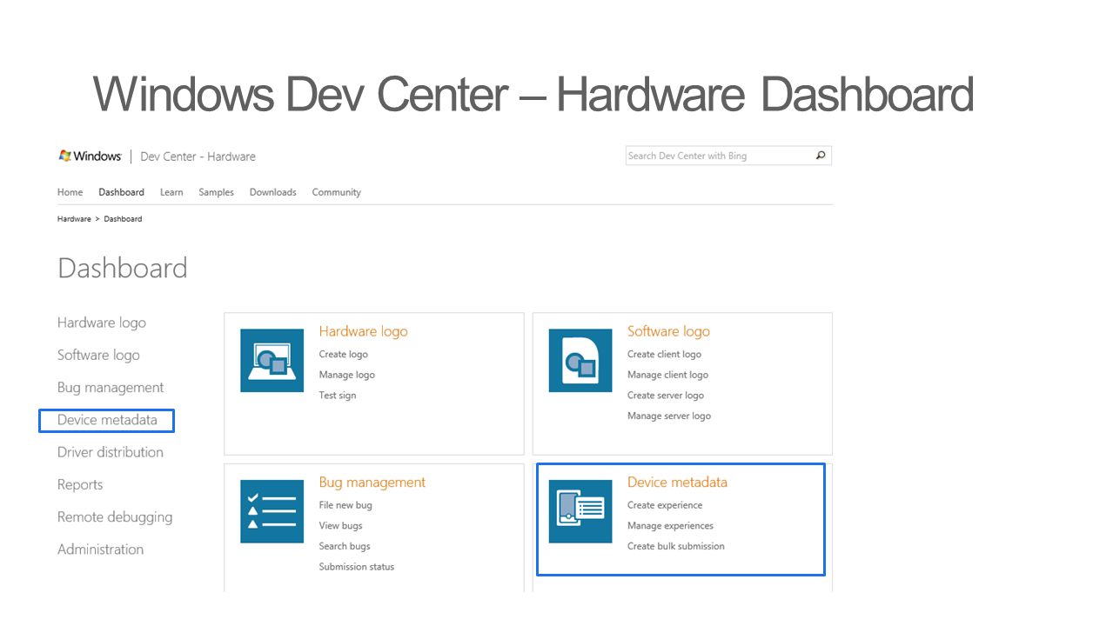Open the Hardware logo tile icon
Image resolution: width=1113 pixels, height=626 pixels.
(272, 360)
